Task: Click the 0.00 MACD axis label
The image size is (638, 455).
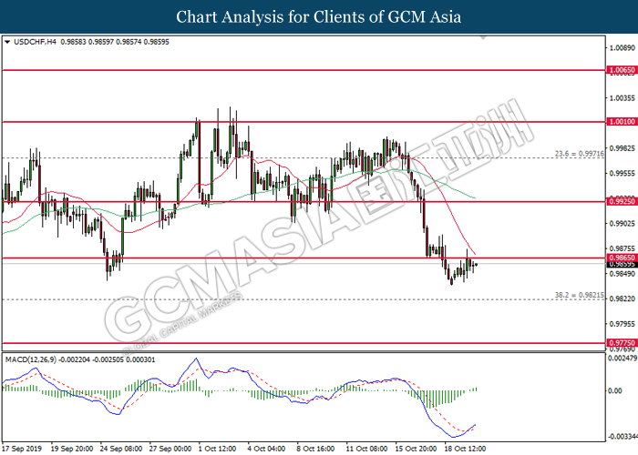Action: 614,390
